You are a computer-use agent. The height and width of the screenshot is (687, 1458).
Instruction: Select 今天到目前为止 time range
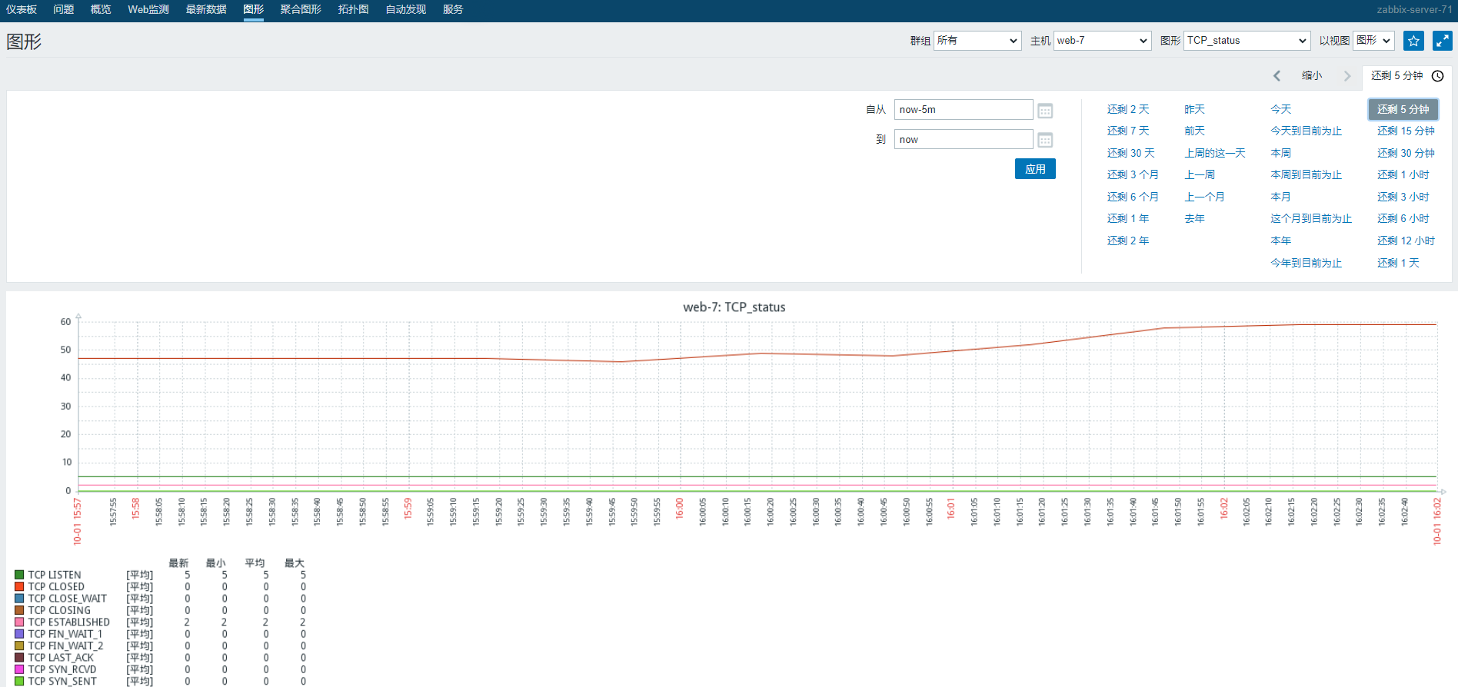(1306, 131)
